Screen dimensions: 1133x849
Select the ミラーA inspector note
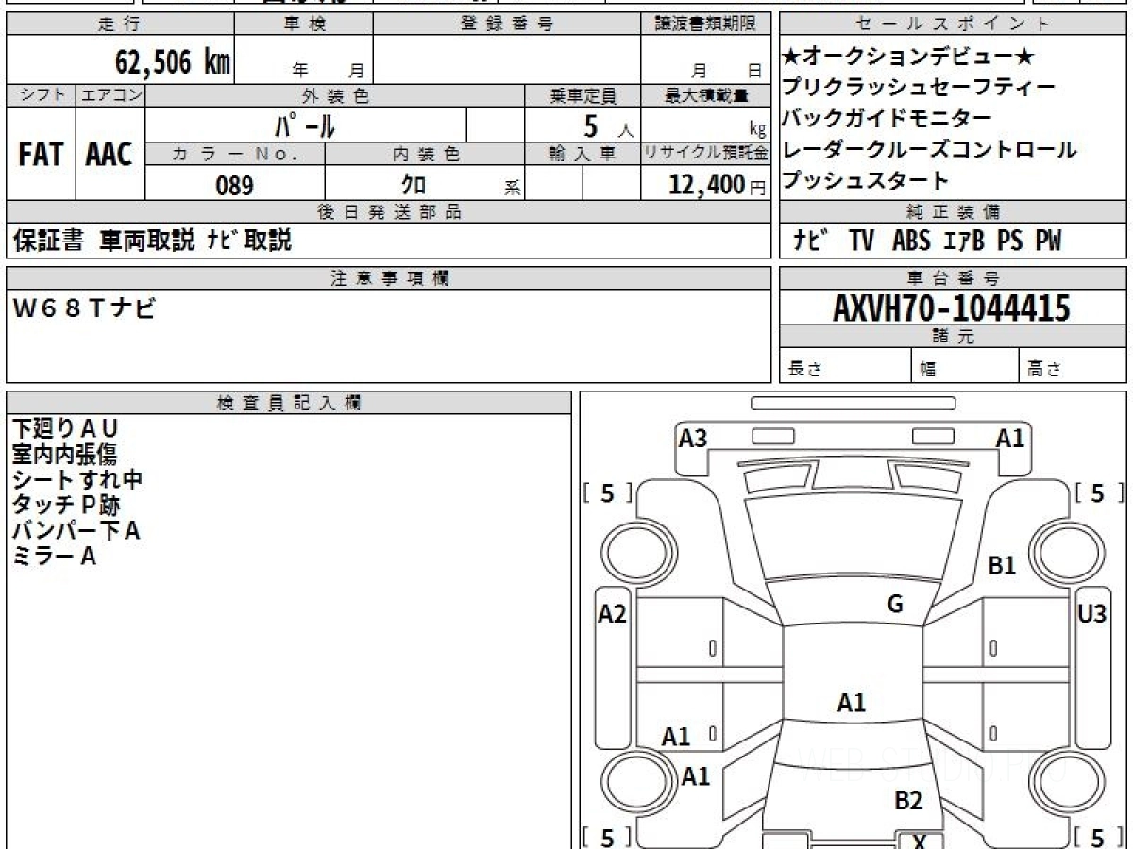54,557
